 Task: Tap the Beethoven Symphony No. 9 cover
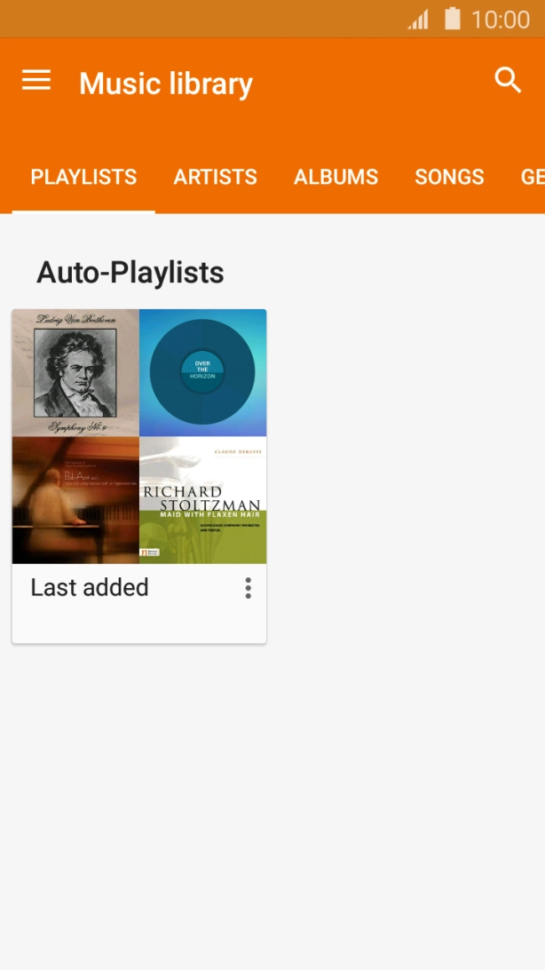pos(75,372)
